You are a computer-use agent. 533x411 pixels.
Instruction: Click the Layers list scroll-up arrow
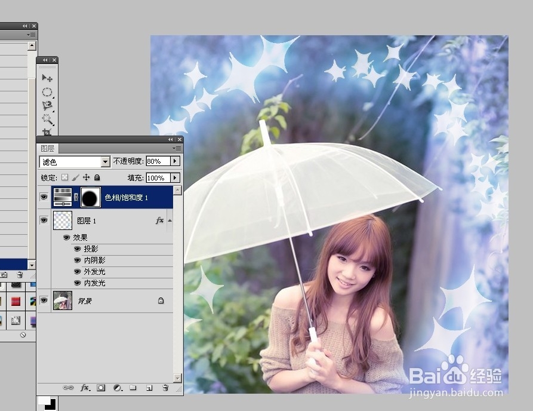pos(177,190)
